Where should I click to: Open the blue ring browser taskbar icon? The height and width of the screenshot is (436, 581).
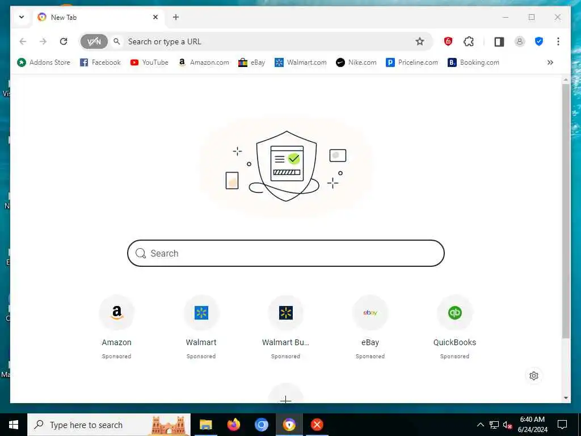pos(261,425)
